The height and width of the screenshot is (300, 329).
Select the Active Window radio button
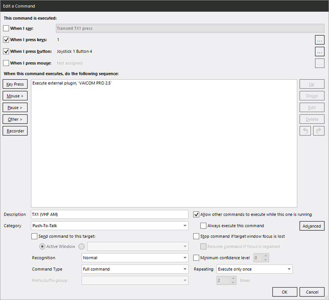coord(42,246)
